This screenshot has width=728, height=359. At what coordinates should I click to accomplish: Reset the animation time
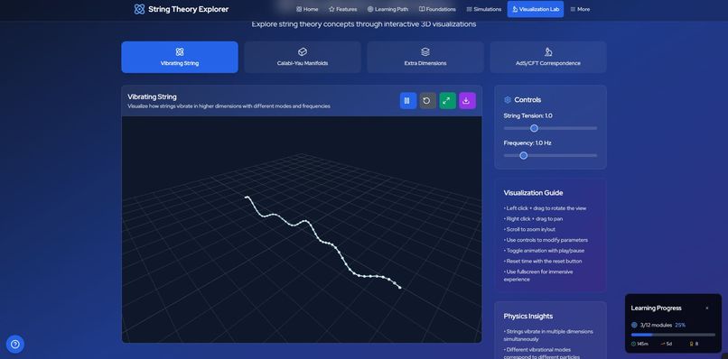(x=427, y=101)
